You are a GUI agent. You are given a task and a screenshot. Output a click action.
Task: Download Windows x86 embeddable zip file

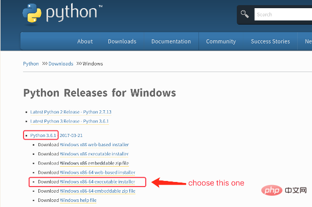coord(94,163)
